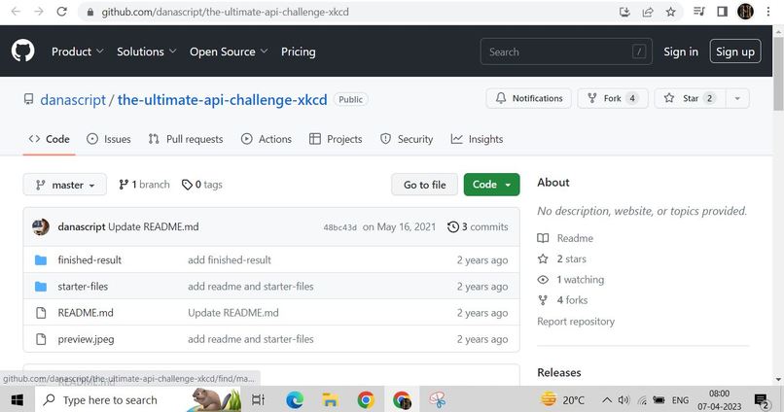Click the preview.jpeg file icon
784x412 pixels.
pyautogui.click(x=41, y=339)
